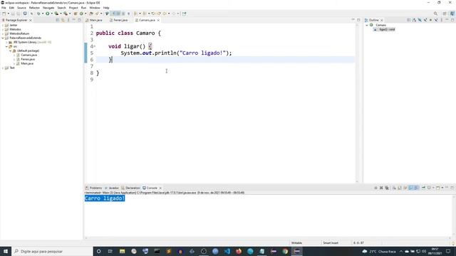Image resolution: width=456 pixels, height=256 pixels.
Task: Open the Window menu
Action: click(95, 8)
